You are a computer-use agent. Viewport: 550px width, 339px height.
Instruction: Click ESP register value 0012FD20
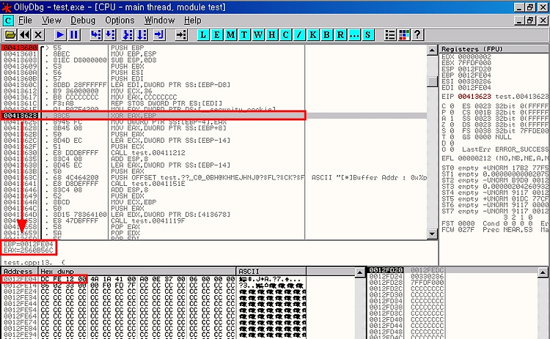pyautogui.click(x=474, y=69)
